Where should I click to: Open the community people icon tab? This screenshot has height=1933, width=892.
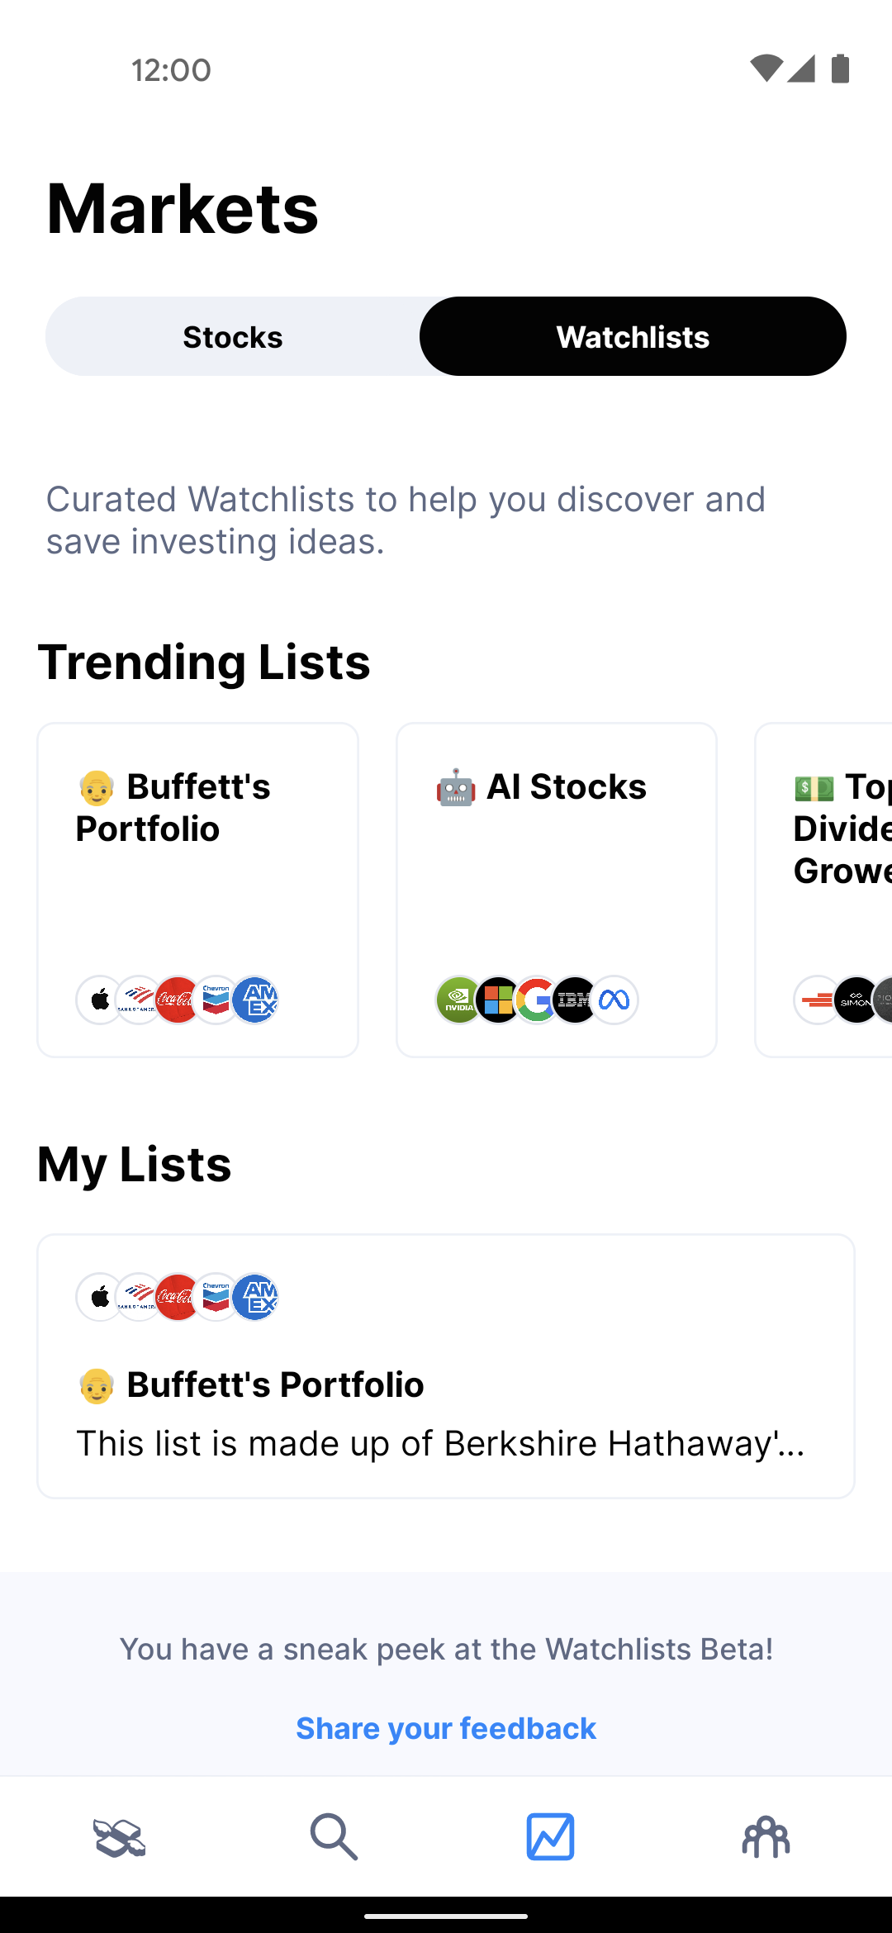(766, 1837)
